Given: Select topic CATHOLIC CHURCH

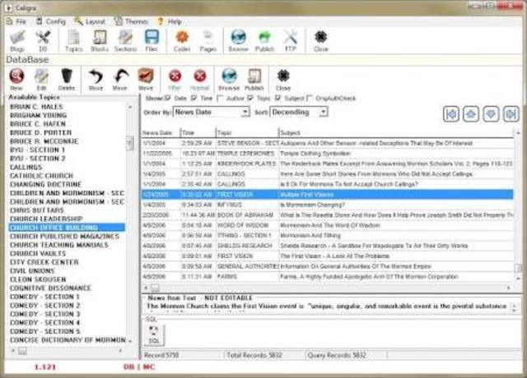Looking at the screenshot, I should click(x=41, y=176).
